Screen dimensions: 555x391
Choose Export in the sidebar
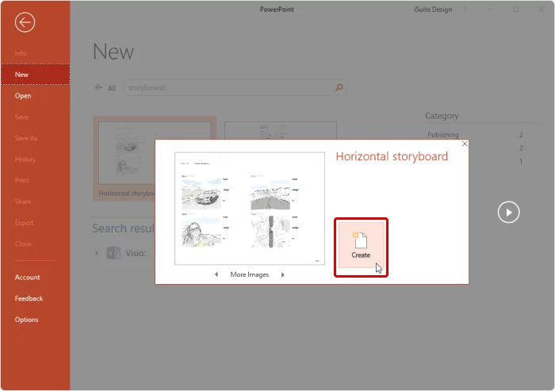click(25, 223)
